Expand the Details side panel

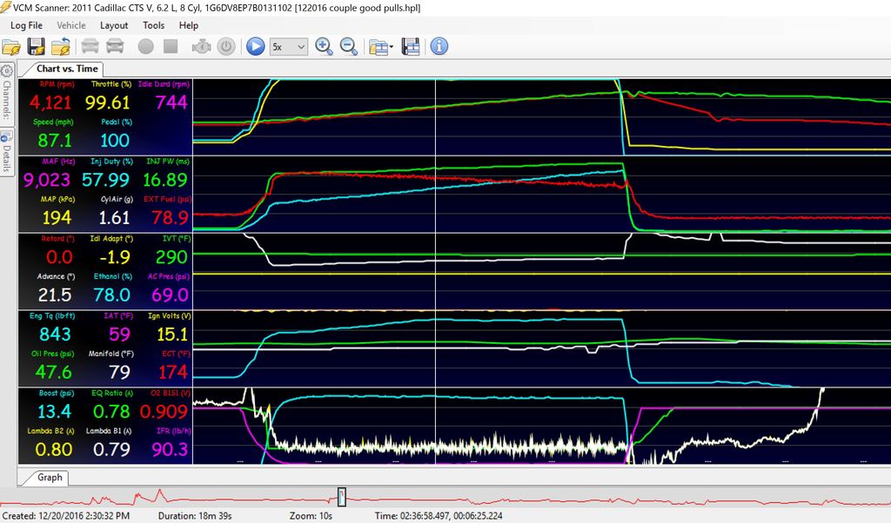(x=7, y=152)
